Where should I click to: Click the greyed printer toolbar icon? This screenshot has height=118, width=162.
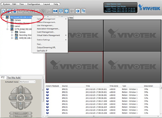click(31, 11)
